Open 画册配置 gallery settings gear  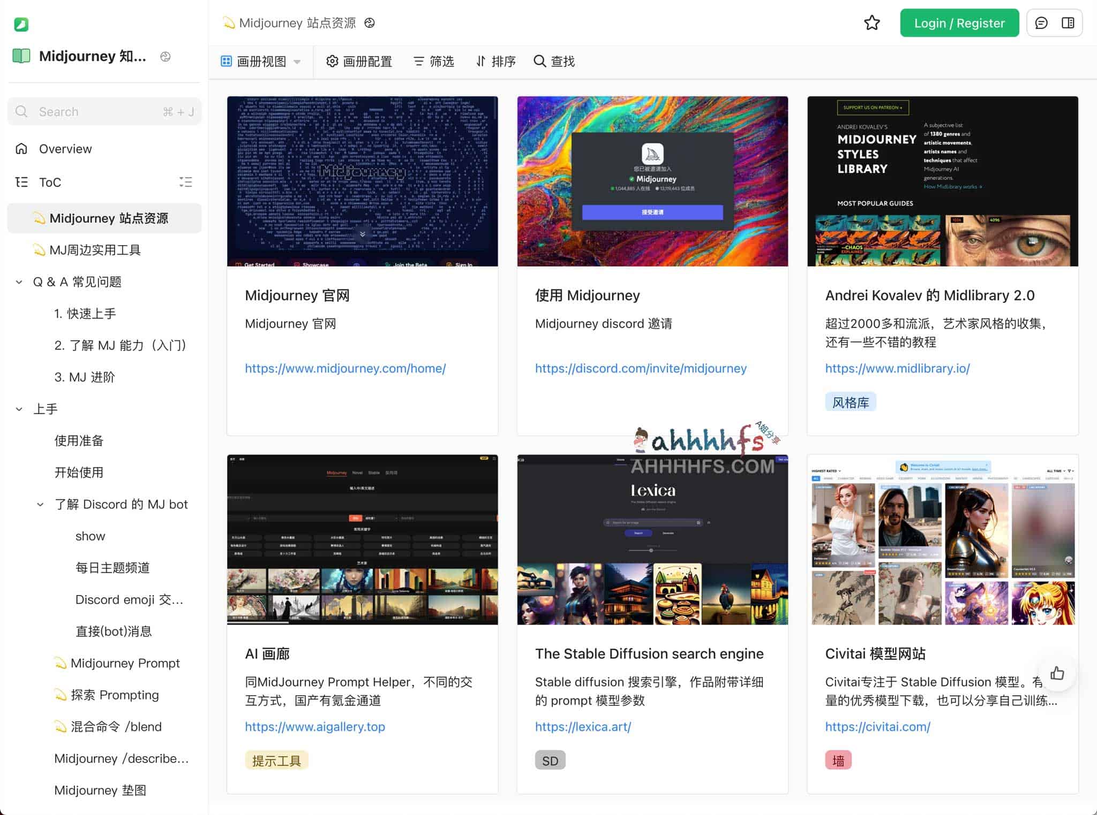359,61
